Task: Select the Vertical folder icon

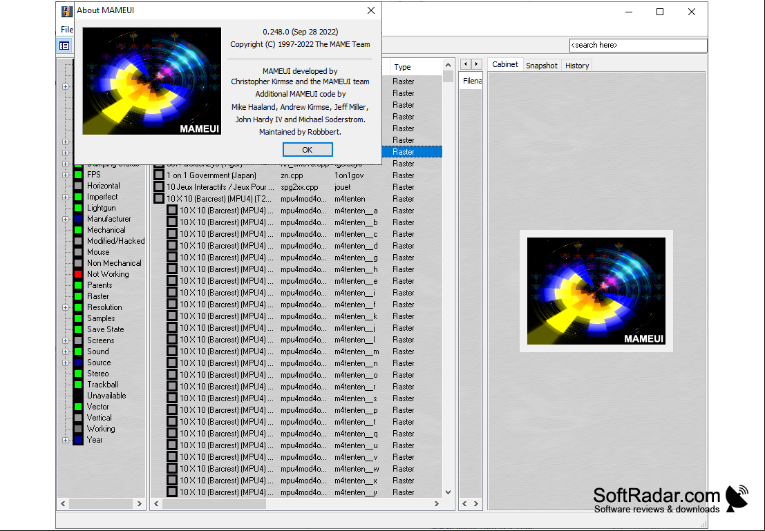Action: pos(78,418)
